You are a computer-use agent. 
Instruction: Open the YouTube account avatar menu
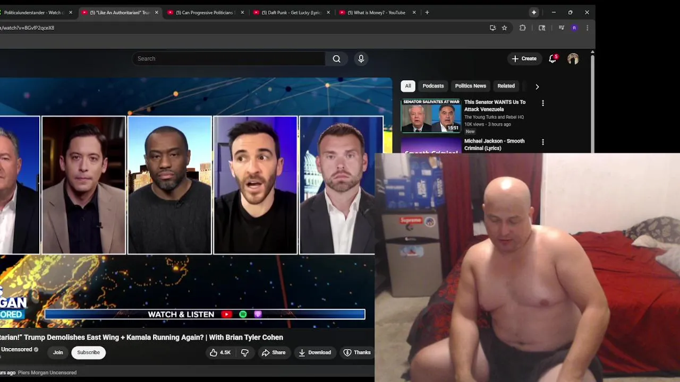click(573, 59)
